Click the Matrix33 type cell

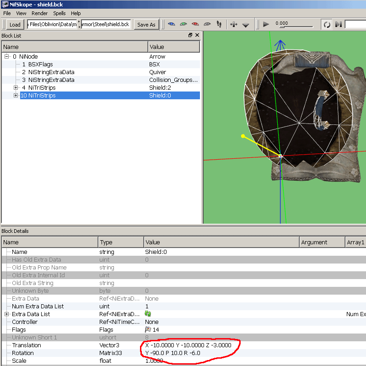pos(111,353)
